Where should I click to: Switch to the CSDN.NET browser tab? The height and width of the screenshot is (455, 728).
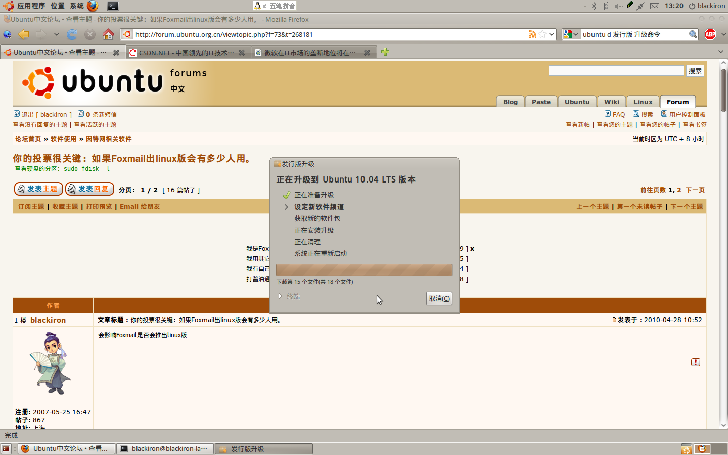[x=188, y=53]
